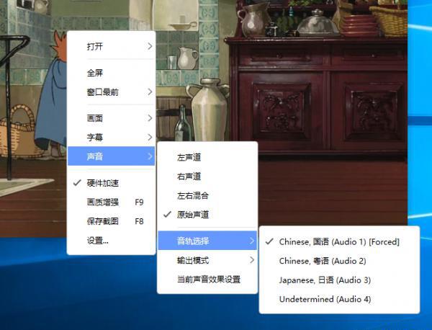This screenshot has width=432, height=330.
Task: Open the 字幕 subtitle submenu
Action: click(112, 138)
